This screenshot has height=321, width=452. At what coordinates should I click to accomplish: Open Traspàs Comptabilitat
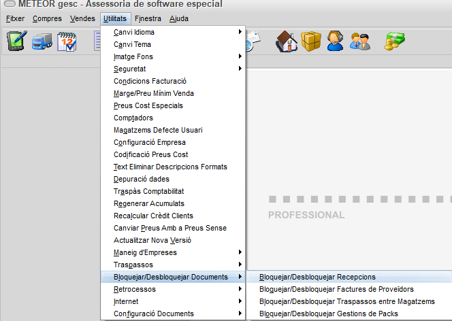(173, 191)
